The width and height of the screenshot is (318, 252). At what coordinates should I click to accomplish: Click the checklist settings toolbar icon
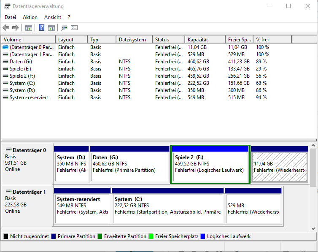pos(74,28)
